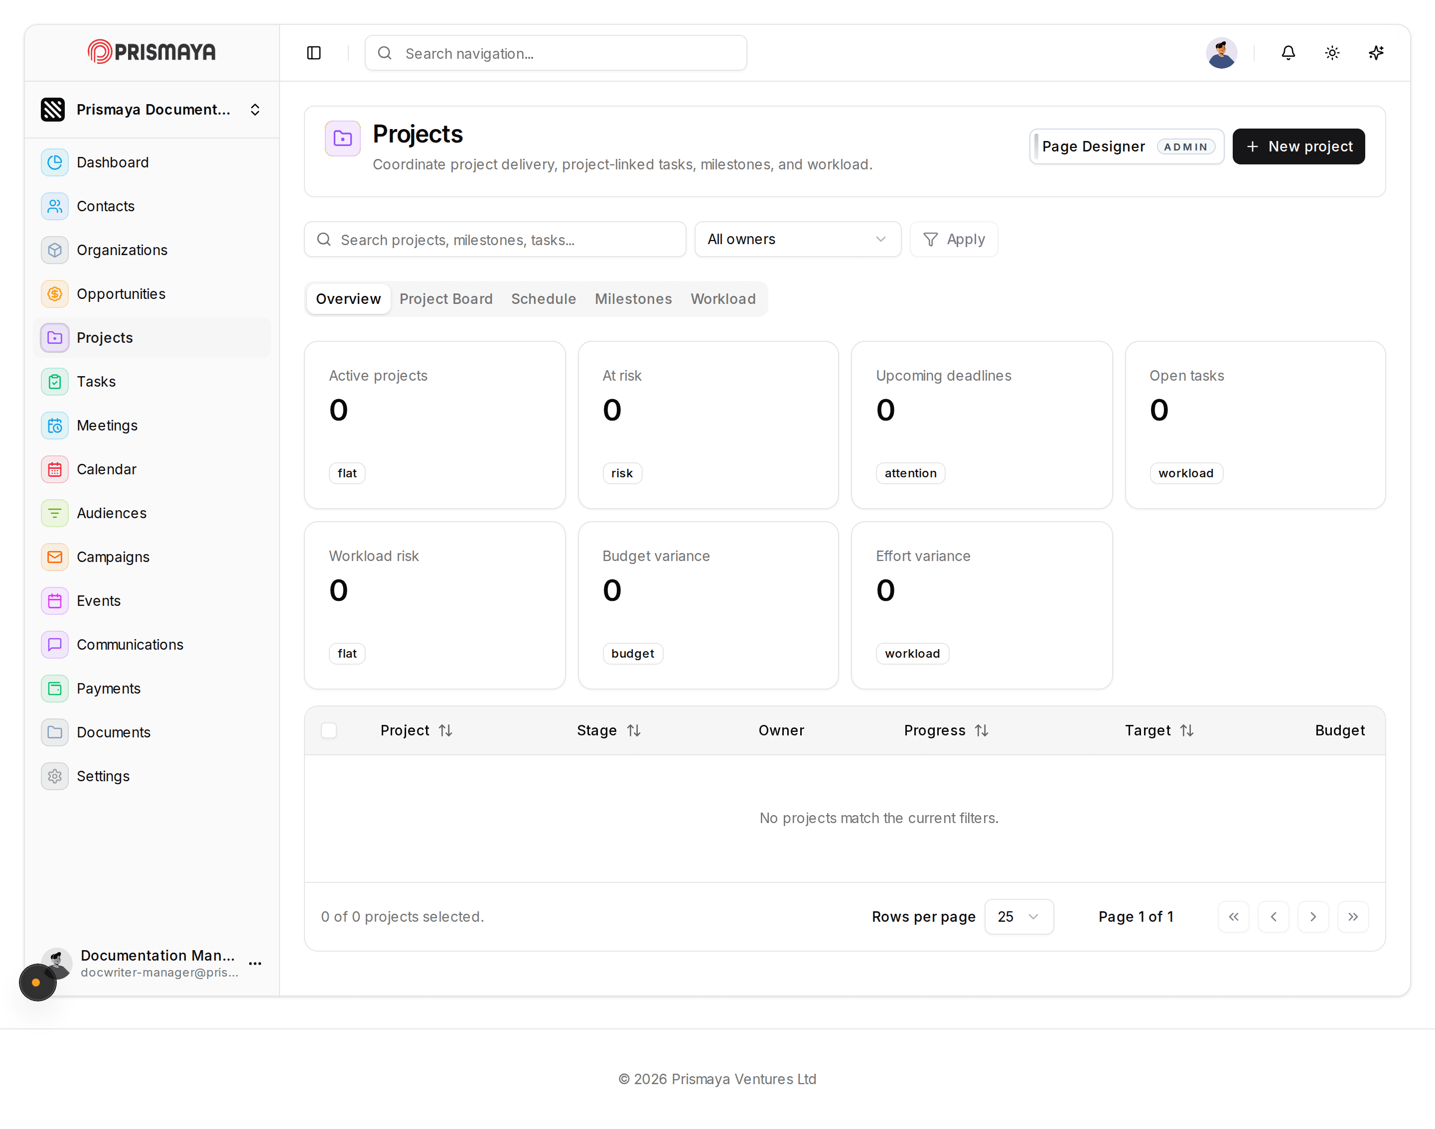The height and width of the screenshot is (1129, 1435).
Task: Sort by Target column
Action: [1159, 730]
